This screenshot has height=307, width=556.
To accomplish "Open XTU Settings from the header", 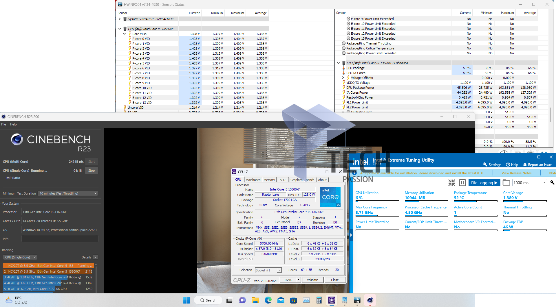I will [492, 165].
